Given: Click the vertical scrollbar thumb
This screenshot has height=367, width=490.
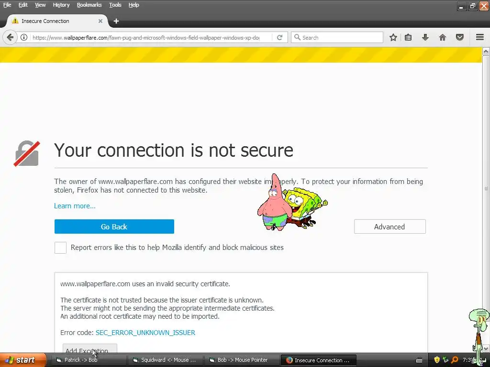Looking at the screenshot, I should [486, 188].
